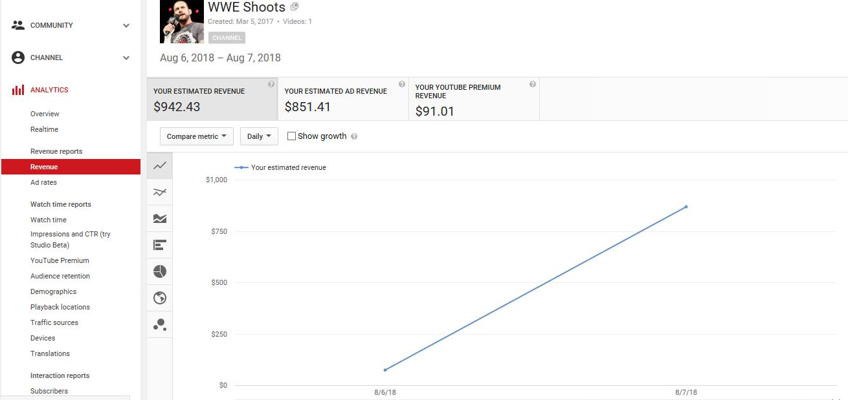This screenshot has width=848, height=400.
Task: Open the Devices report
Action: (x=43, y=338)
